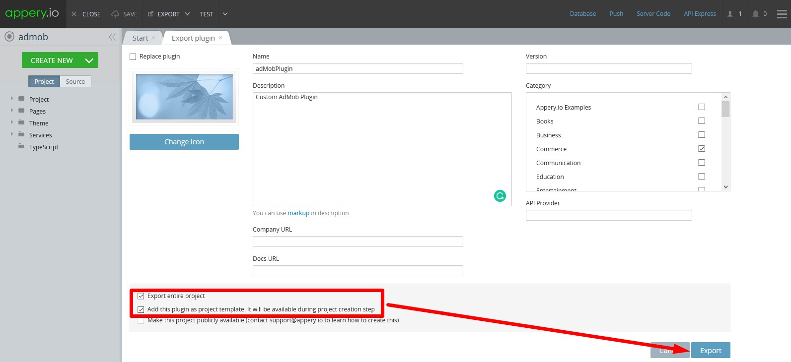Click category list scroll up arrow

(726, 97)
